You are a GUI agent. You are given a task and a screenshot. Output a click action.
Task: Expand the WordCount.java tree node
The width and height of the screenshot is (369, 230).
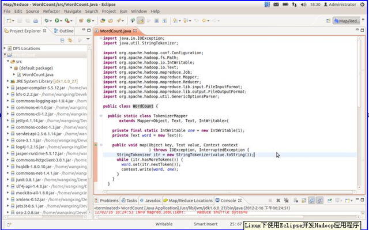click(x=14, y=74)
